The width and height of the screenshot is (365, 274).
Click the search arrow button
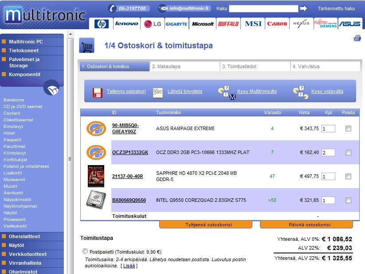(303, 8)
